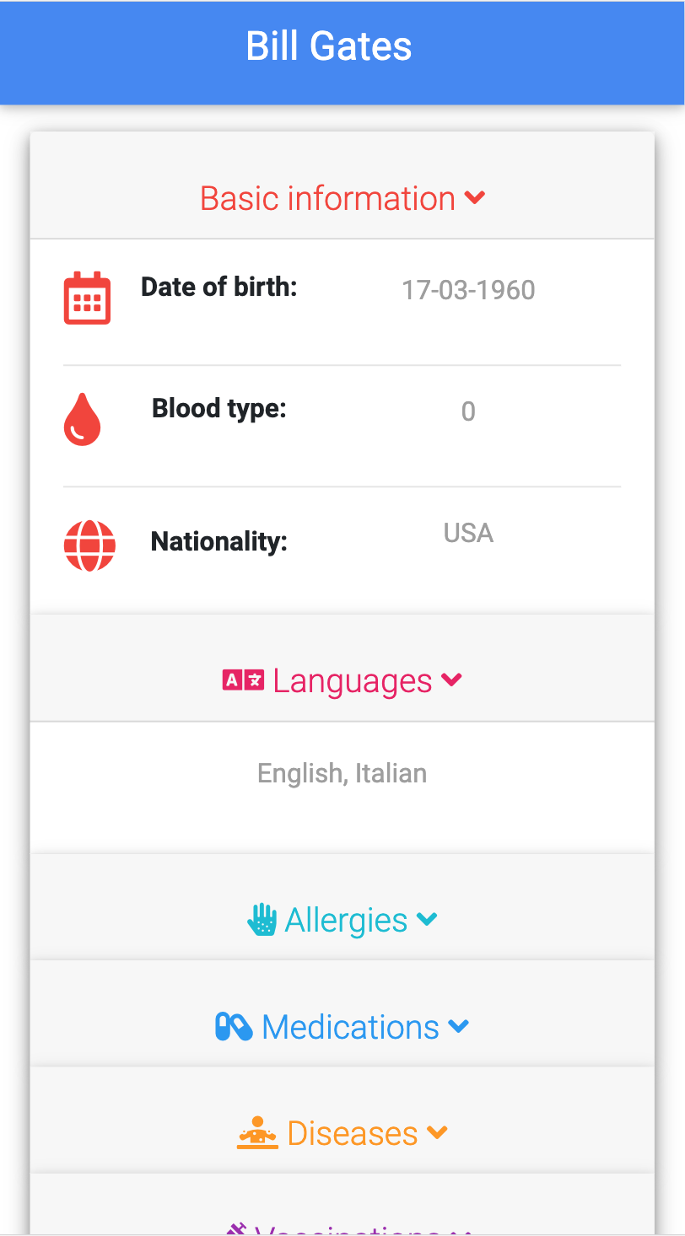Click the syringe icon beside Vaccinations
The height and width of the screenshot is (1236, 685).
[236, 1229]
